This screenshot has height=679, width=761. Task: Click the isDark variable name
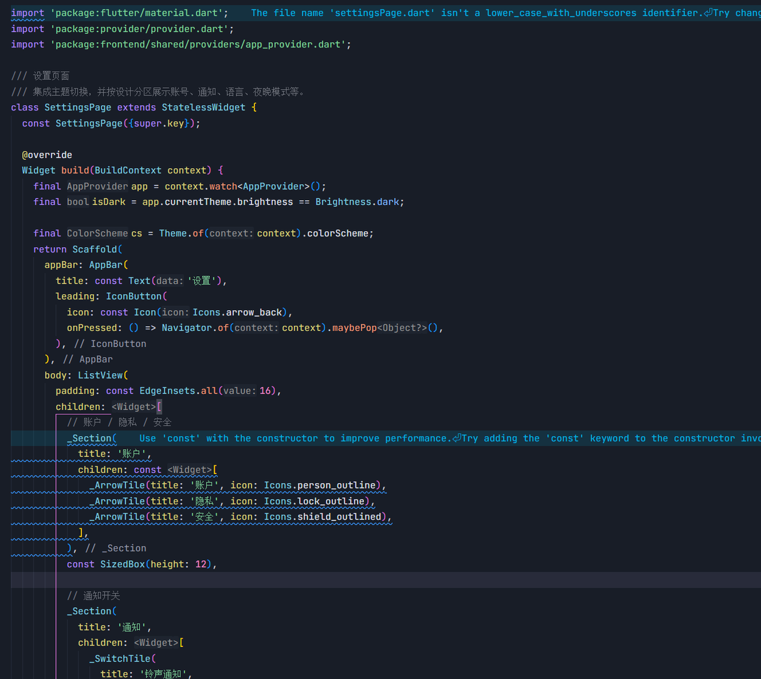[109, 202]
